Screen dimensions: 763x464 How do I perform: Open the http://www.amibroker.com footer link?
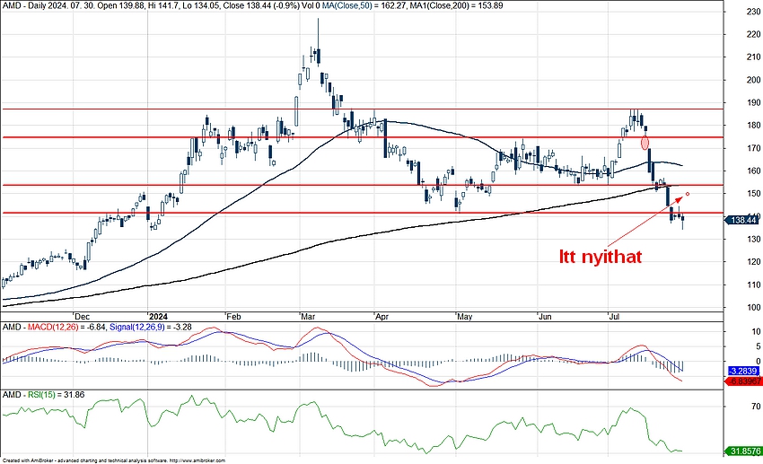point(197,460)
